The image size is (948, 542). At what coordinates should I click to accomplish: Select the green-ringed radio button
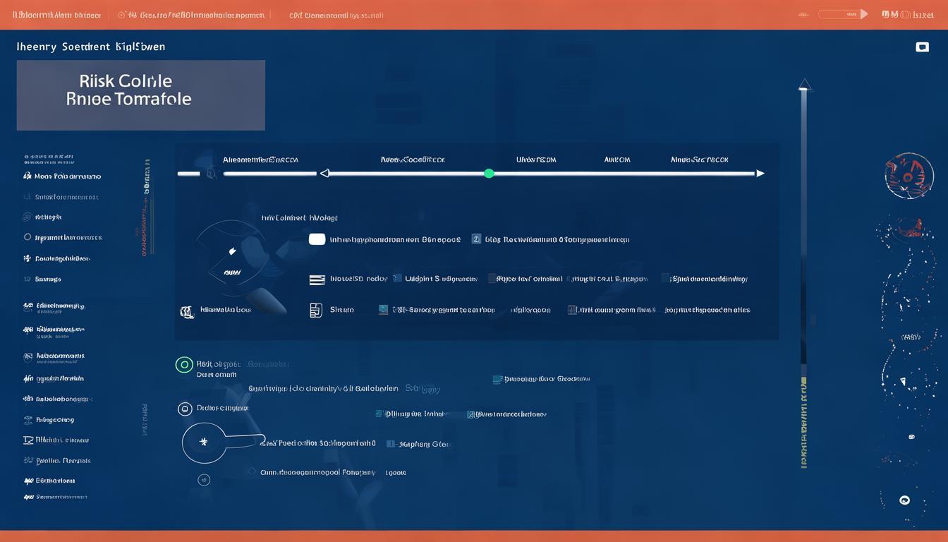(x=184, y=365)
